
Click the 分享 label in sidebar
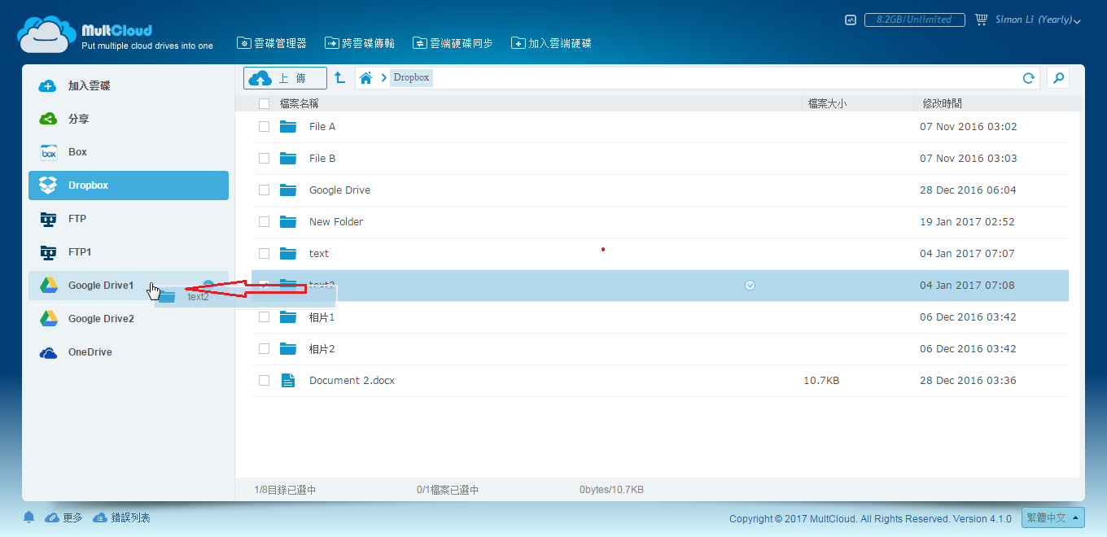pos(79,119)
